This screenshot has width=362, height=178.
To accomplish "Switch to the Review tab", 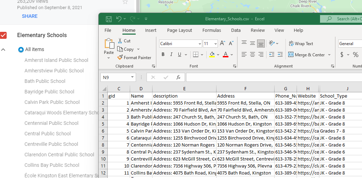I will pyautogui.click(x=258, y=30).
